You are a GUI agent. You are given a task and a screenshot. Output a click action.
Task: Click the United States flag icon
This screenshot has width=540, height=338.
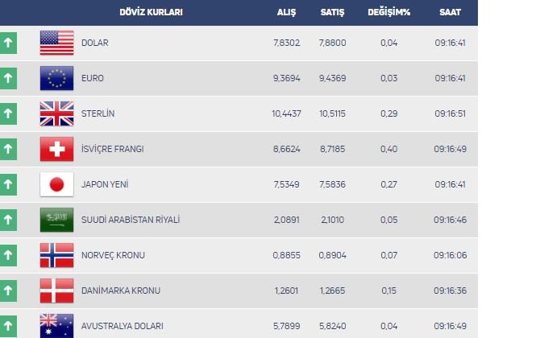point(56,43)
